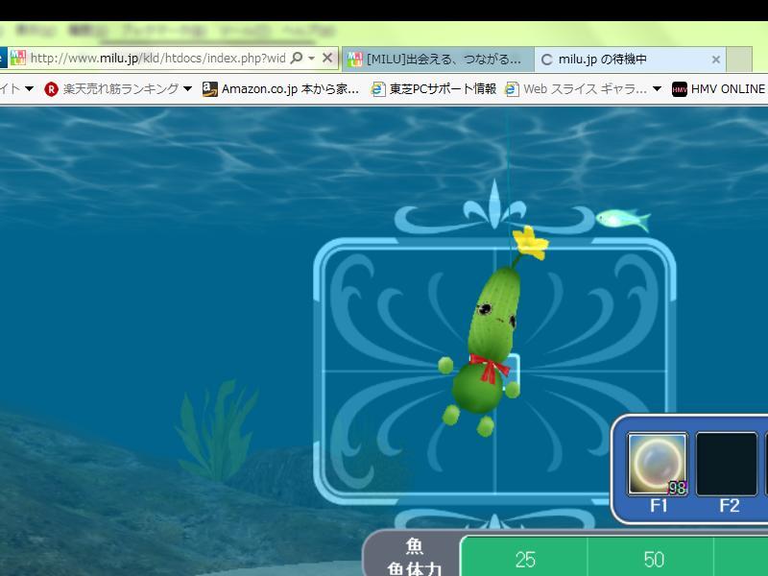The image size is (768, 576).
Task: Expand Web スライス ギャラリー dropdown arrow
Action: (657, 89)
